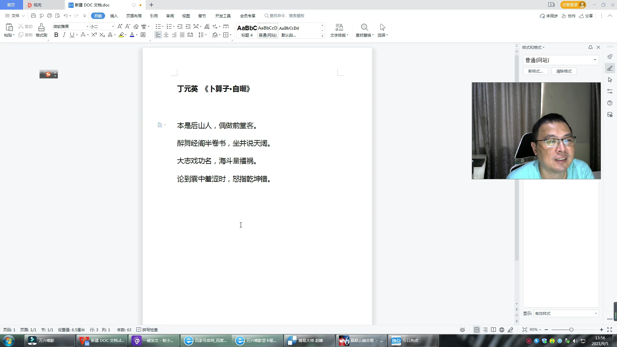Viewport: 617px width, 347px height.
Task: Expand the style gallery list
Action: [322, 36]
